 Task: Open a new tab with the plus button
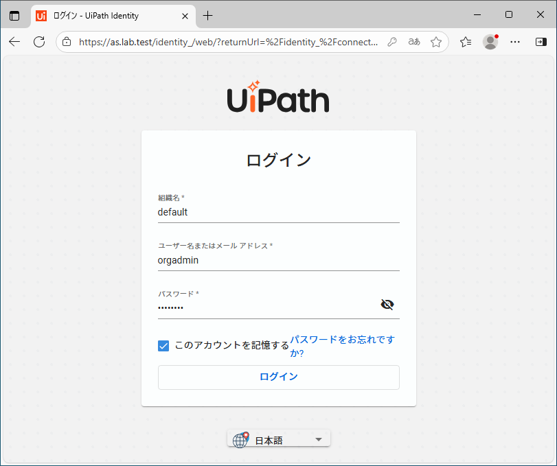pyautogui.click(x=207, y=16)
